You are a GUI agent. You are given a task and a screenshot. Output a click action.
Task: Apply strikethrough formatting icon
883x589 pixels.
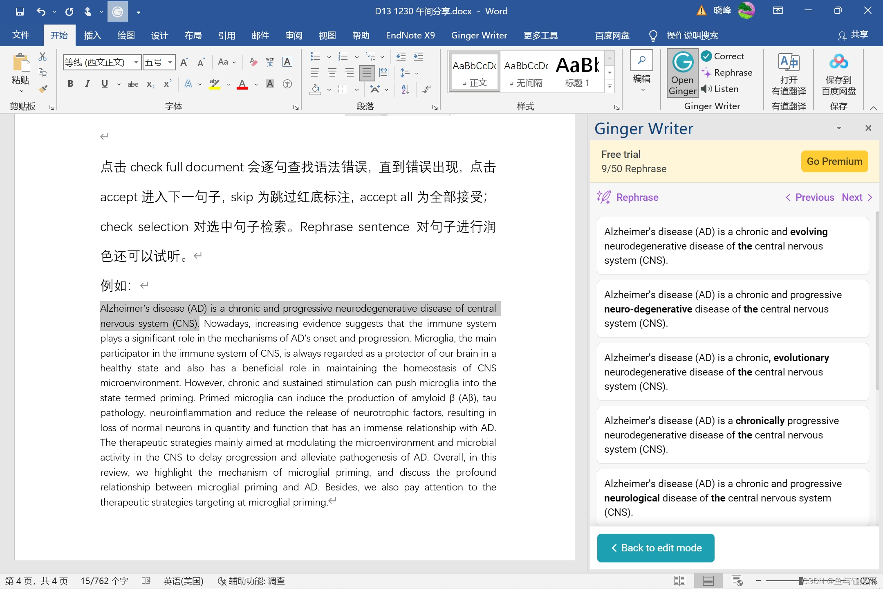132,84
